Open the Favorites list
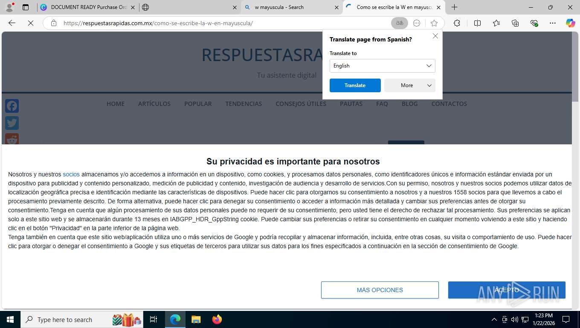Viewport: 580px width, 328px height. [x=496, y=23]
